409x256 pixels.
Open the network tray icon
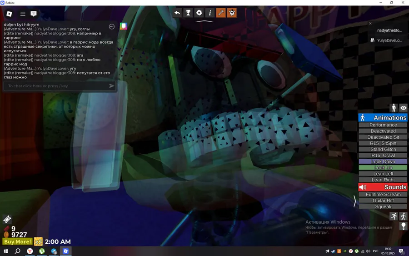pos(363,251)
